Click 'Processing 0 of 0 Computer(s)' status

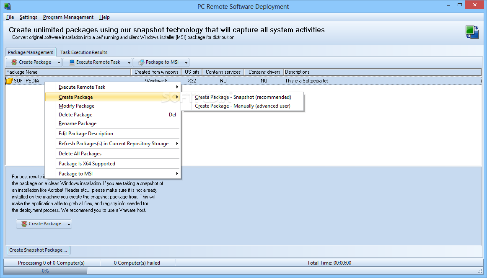click(x=51, y=263)
